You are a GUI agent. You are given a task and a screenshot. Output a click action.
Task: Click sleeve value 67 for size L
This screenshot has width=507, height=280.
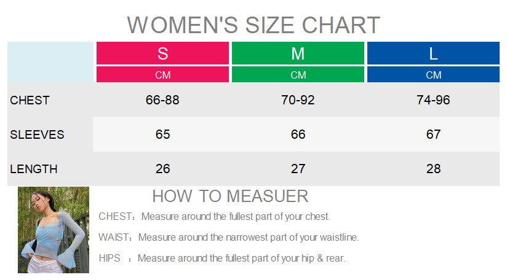point(433,134)
